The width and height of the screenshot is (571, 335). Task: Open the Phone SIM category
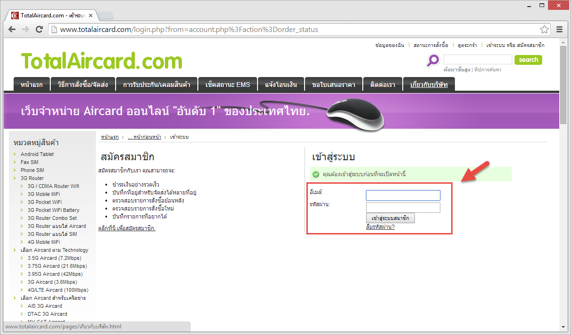pos(32,170)
